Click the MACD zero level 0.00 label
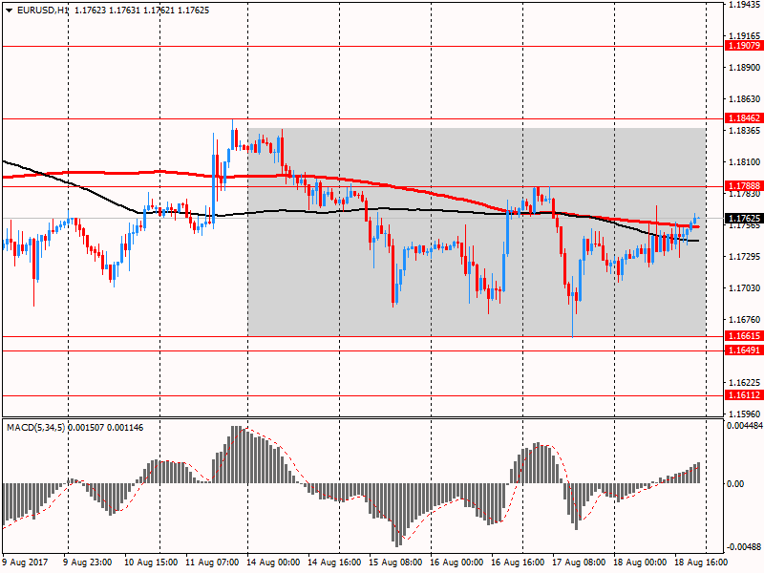The image size is (764, 573). 735,483
